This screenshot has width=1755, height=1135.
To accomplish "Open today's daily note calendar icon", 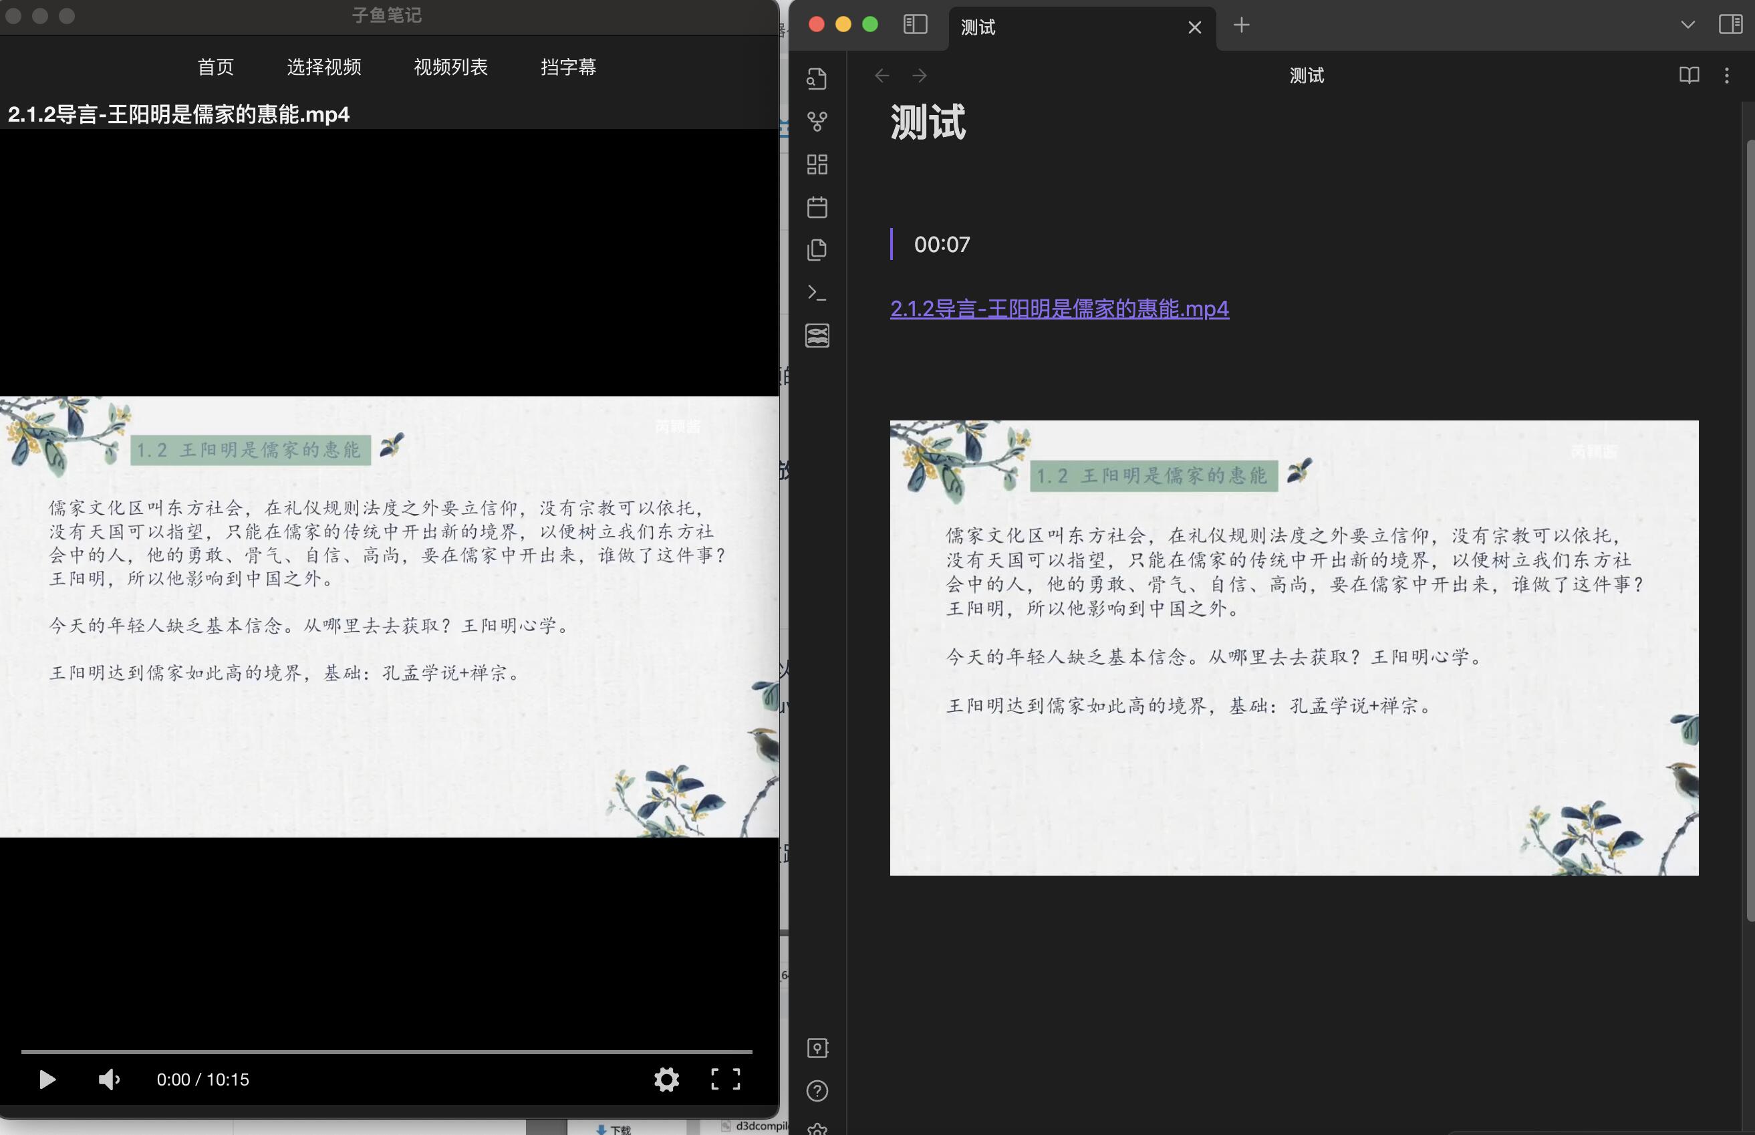I will pyautogui.click(x=816, y=207).
